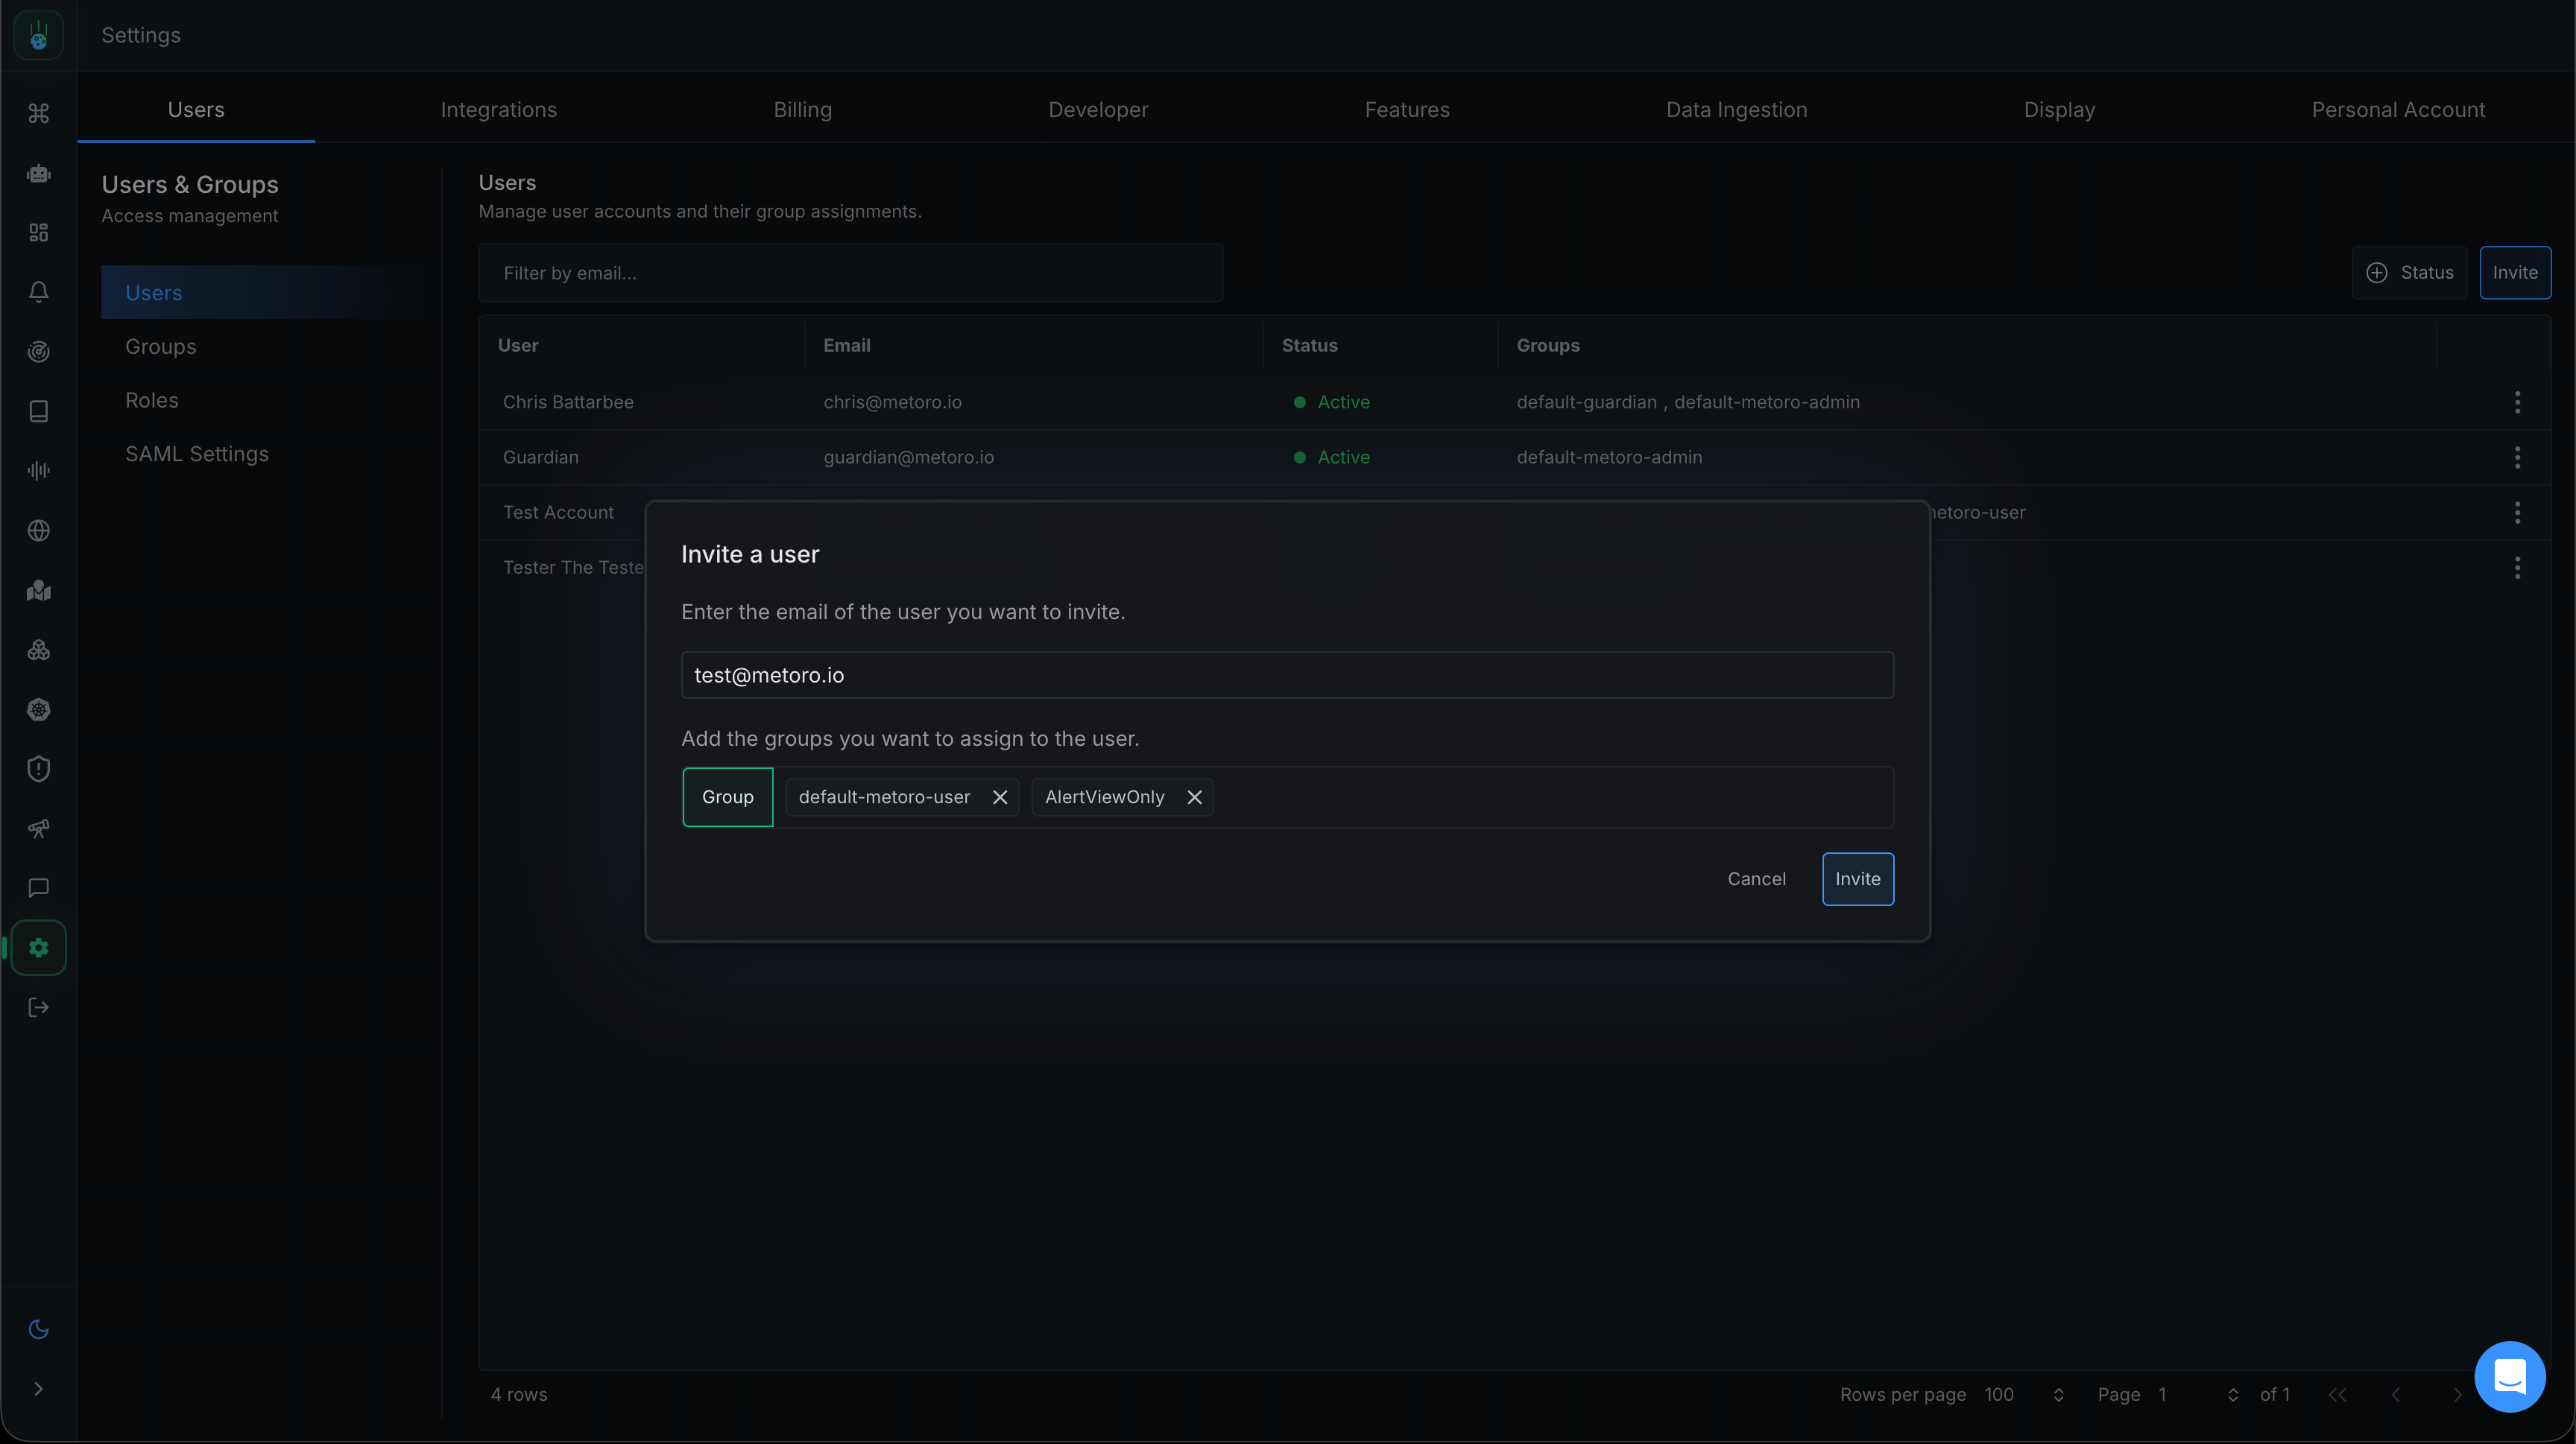Open the audio waveform traces sidebar icon
The height and width of the screenshot is (1444, 2576).
[38, 471]
